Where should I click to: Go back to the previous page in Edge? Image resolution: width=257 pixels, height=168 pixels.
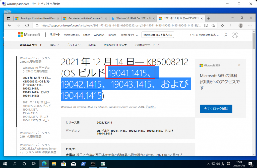[9, 25]
